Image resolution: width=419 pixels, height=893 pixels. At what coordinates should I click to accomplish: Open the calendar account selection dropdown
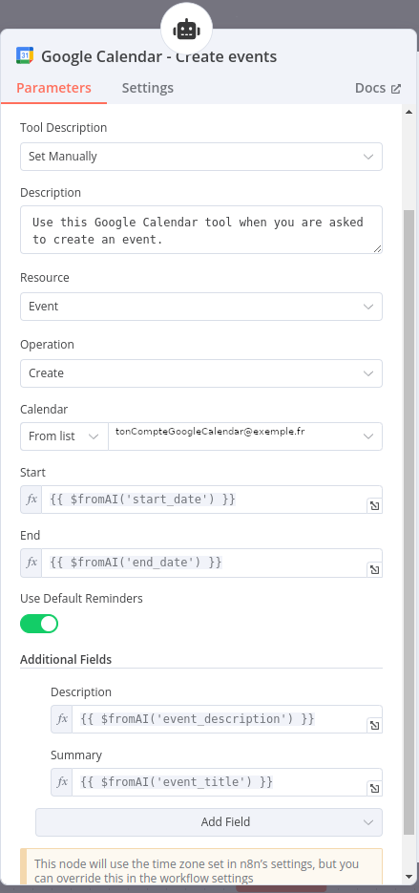[x=245, y=436]
